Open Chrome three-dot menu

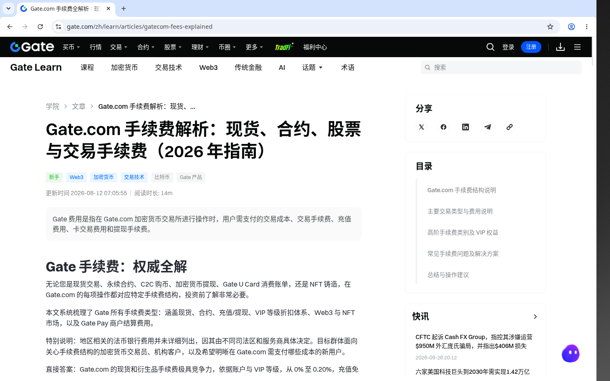point(587,27)
